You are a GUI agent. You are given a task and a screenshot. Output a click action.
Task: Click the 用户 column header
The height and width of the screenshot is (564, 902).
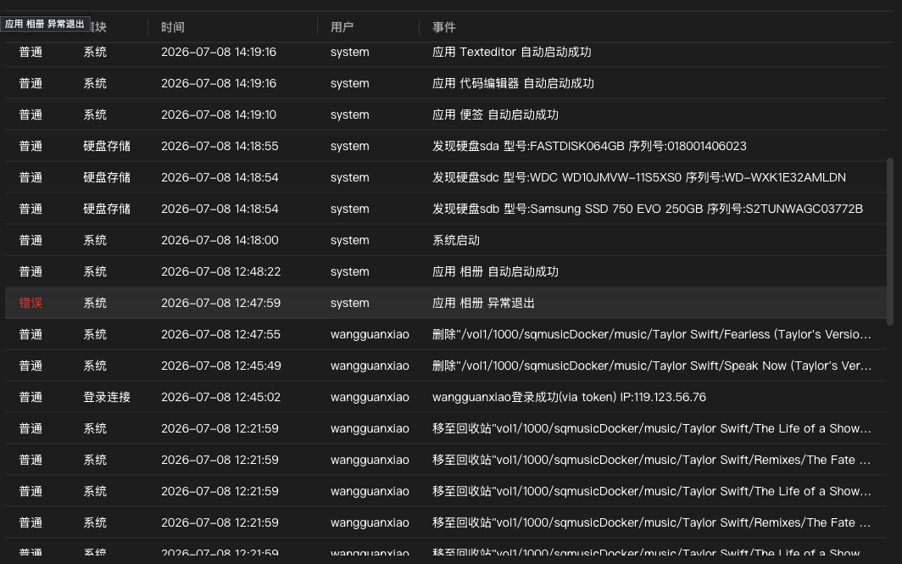tap(342, 27)
